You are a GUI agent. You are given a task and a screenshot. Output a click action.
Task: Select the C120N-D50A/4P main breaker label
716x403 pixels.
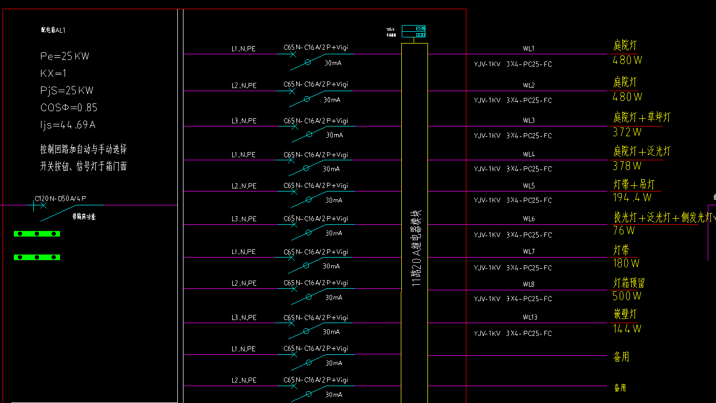pyautogui.click(x=60, y=198)
